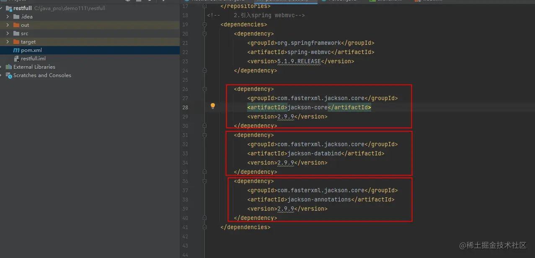
Task: Fold the spring-webmvc dependency at line 20
Action: coord(204,34)
